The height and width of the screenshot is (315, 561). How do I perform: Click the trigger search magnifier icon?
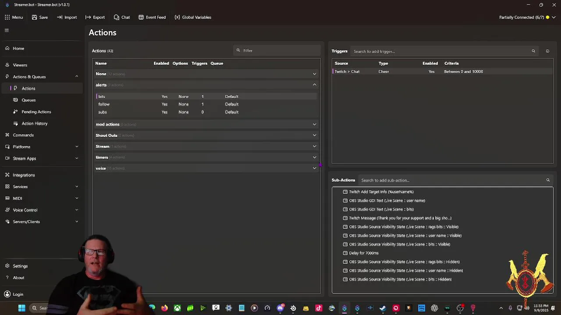(x=533, y=51)
